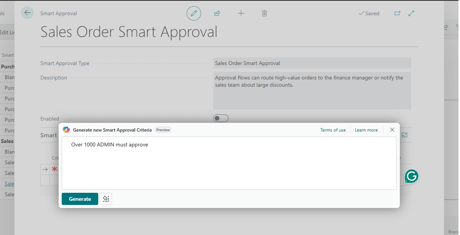Viewport: 460px width, 235px height.
Task: Delete this approval using the trash icon
Action: click(x=264, y=13)
